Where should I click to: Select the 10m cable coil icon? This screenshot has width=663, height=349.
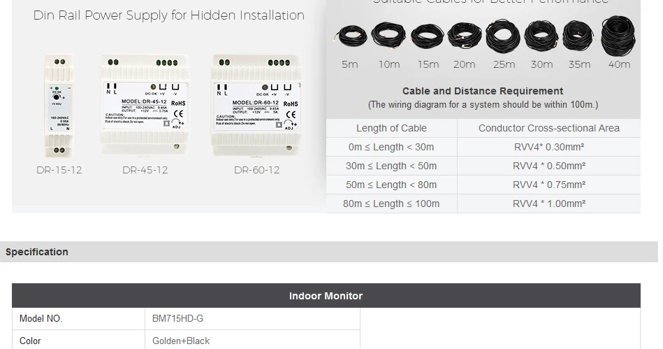pyautogui.click(x=388, y=35)
